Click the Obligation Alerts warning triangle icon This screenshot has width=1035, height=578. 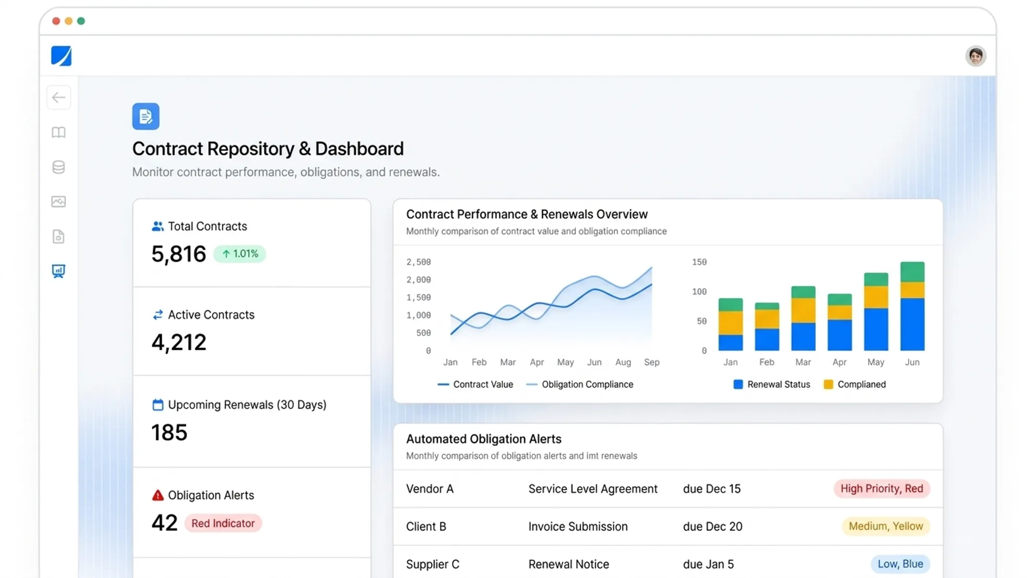point(158,495)
